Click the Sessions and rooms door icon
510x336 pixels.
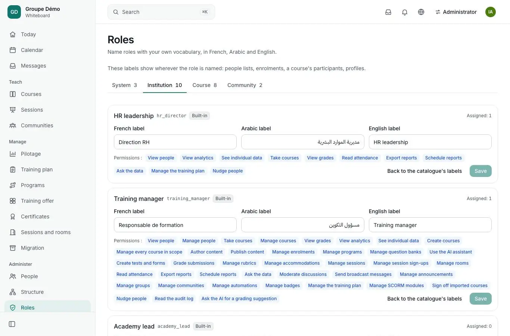click(x=13, y=232)
